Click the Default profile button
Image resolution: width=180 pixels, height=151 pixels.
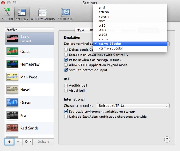(x=43, y=142)
